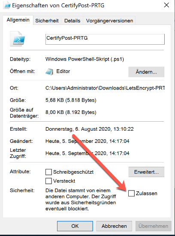This screenshot has width=175, height=236.
Task: Enable the Schreibgeschützt checkbox
Action: coord(48,172)
